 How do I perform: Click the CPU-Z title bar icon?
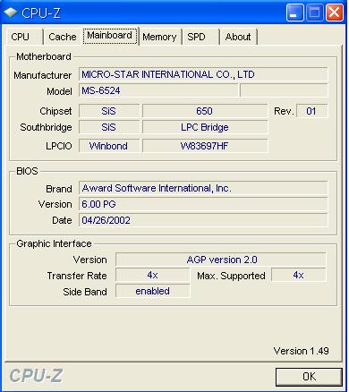(11, 13)
